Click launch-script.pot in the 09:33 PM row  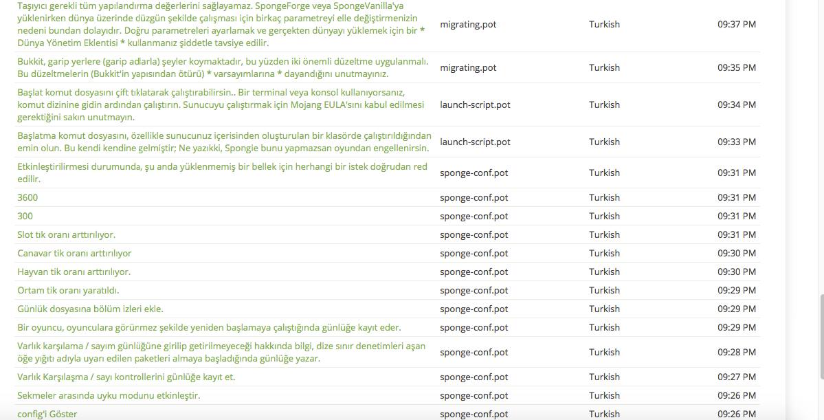click(475, 142)
